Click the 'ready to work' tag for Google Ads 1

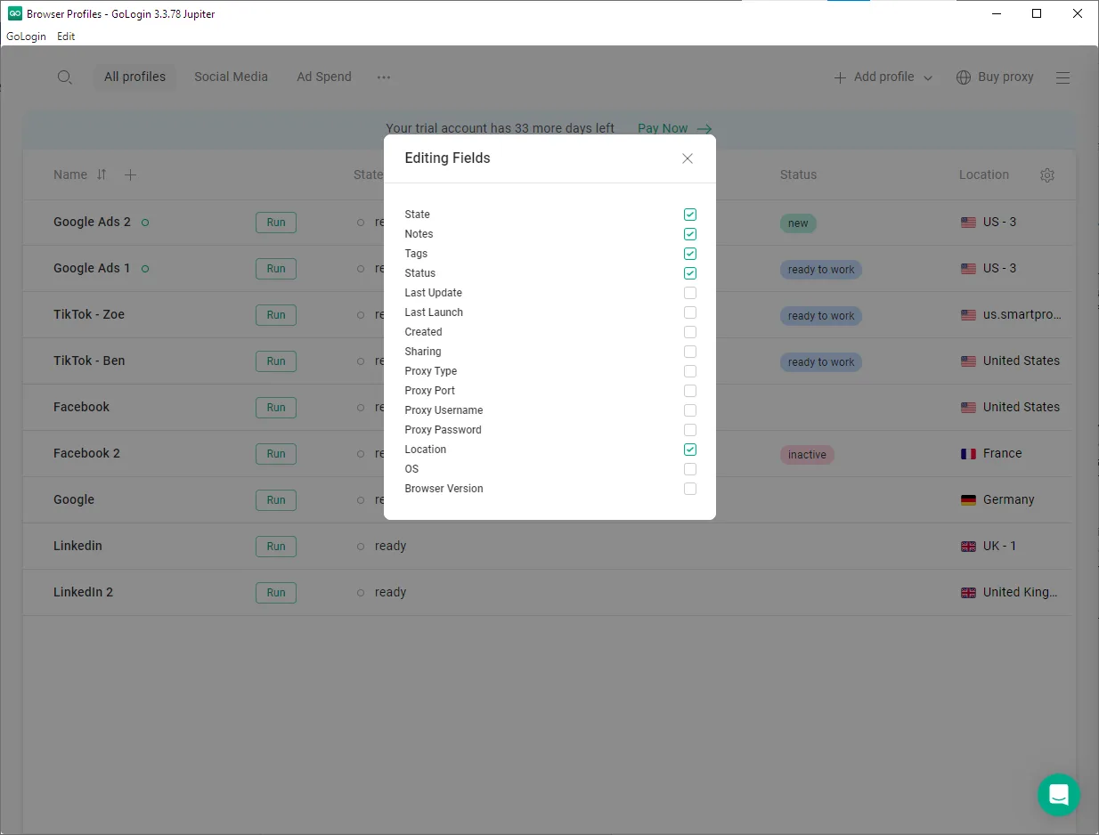click(x=821, y=270)
